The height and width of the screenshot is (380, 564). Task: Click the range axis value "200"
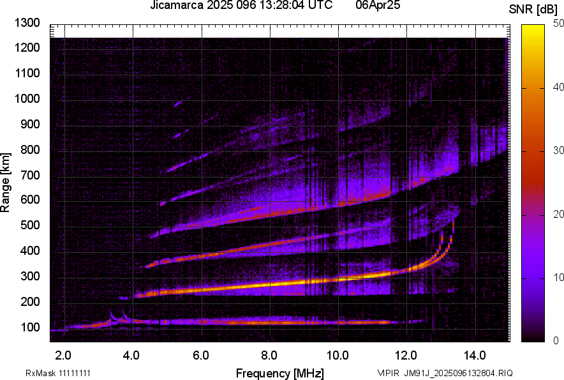point(30,301)
